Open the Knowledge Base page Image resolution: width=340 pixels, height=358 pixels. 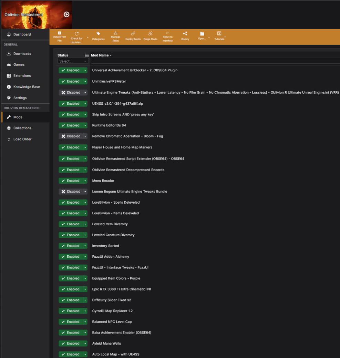26,86
